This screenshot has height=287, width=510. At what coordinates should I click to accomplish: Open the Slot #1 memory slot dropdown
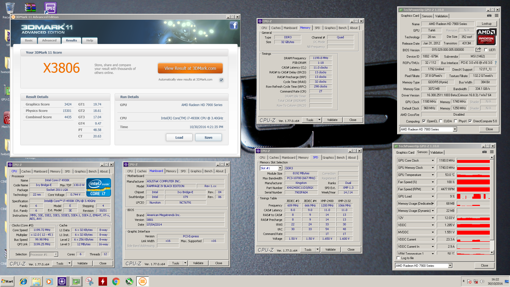pos(280,168)
